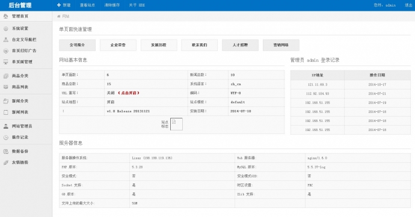Open 查看站点 in the top bar

(87, 5)
